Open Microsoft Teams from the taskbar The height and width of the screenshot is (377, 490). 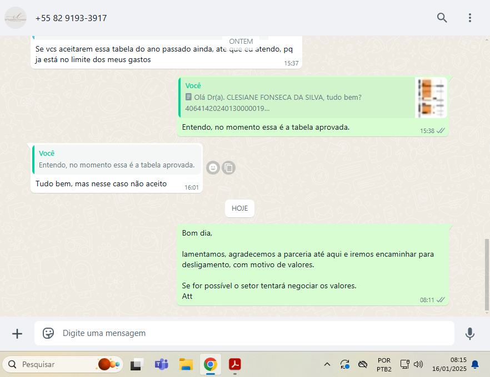(x=162, y=364)
